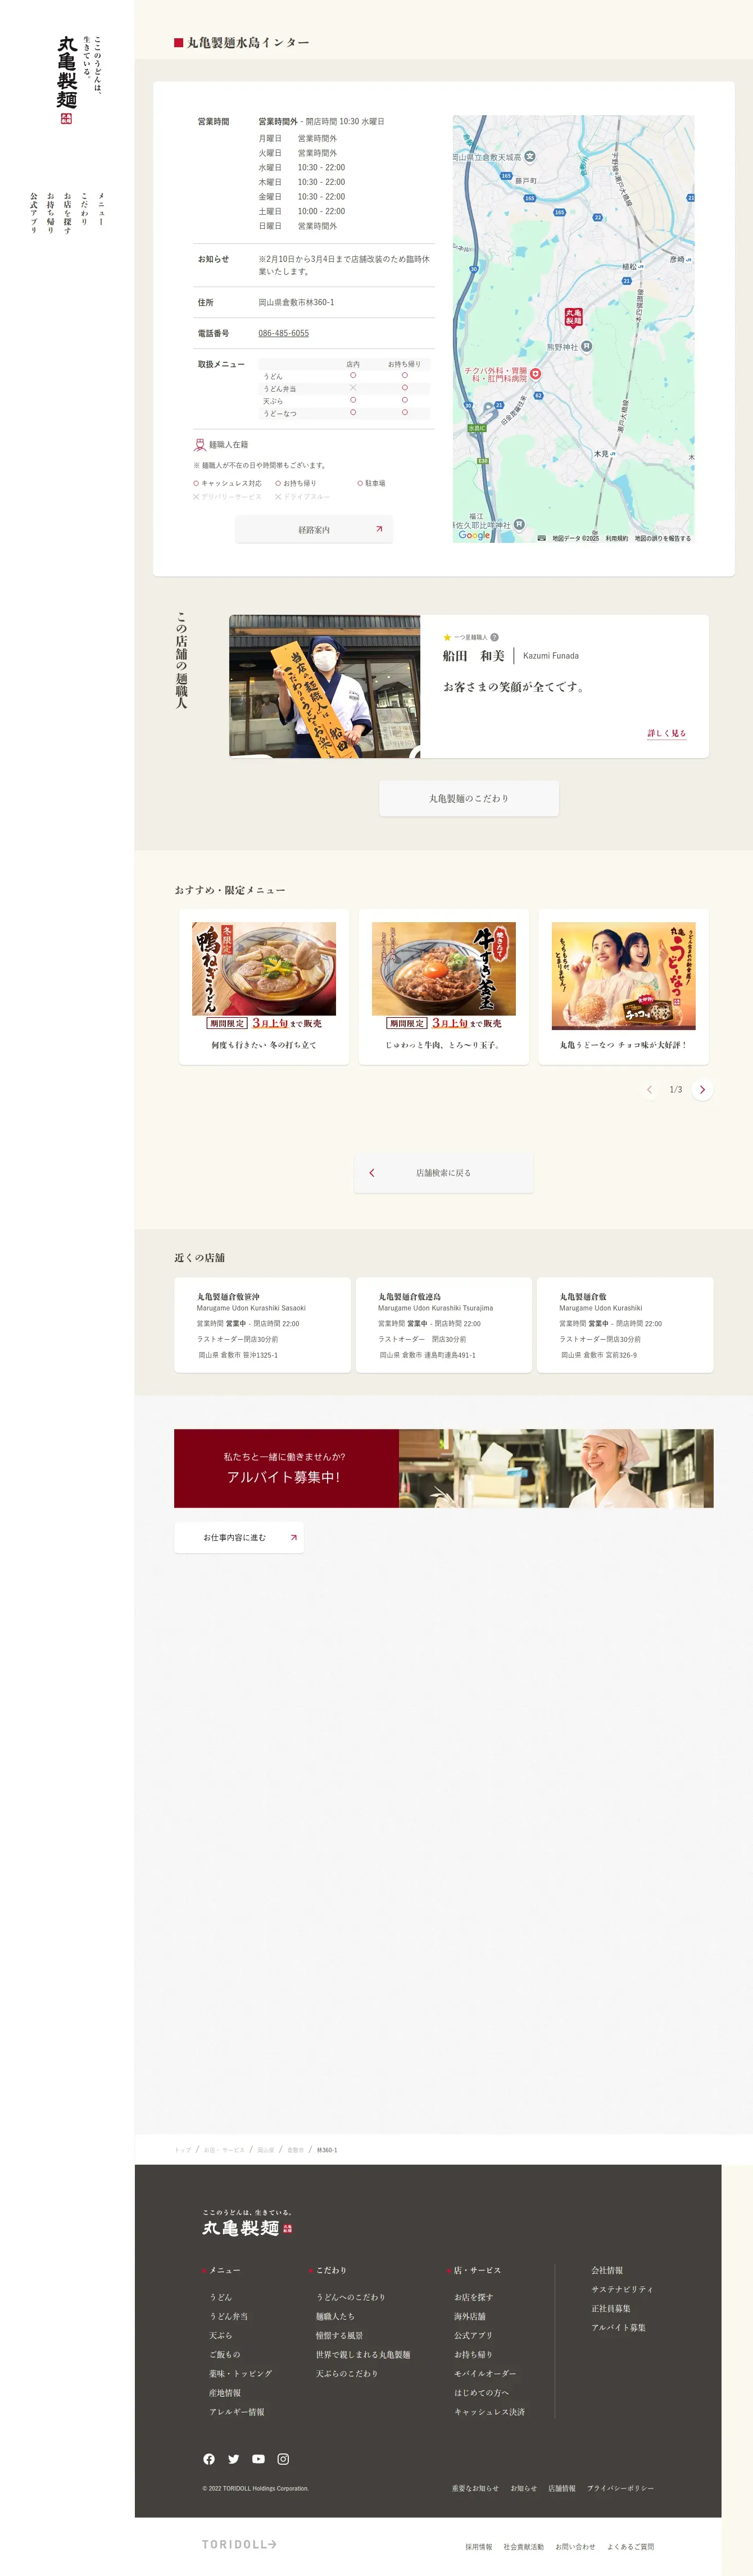Viewport: 753px width, 2576px height.
Task: Click the arrow icon on お仕事内容に進む button
Action: click(x=293, y=1537)
